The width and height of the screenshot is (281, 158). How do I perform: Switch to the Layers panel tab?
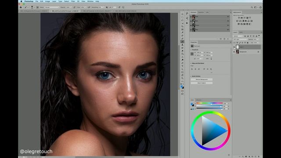[x=235, y=32]
